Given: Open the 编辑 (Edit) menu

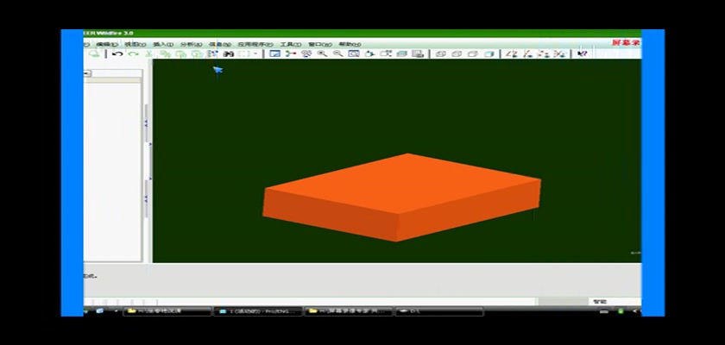Looking at the screenshot, I should [x=106, y=44].
